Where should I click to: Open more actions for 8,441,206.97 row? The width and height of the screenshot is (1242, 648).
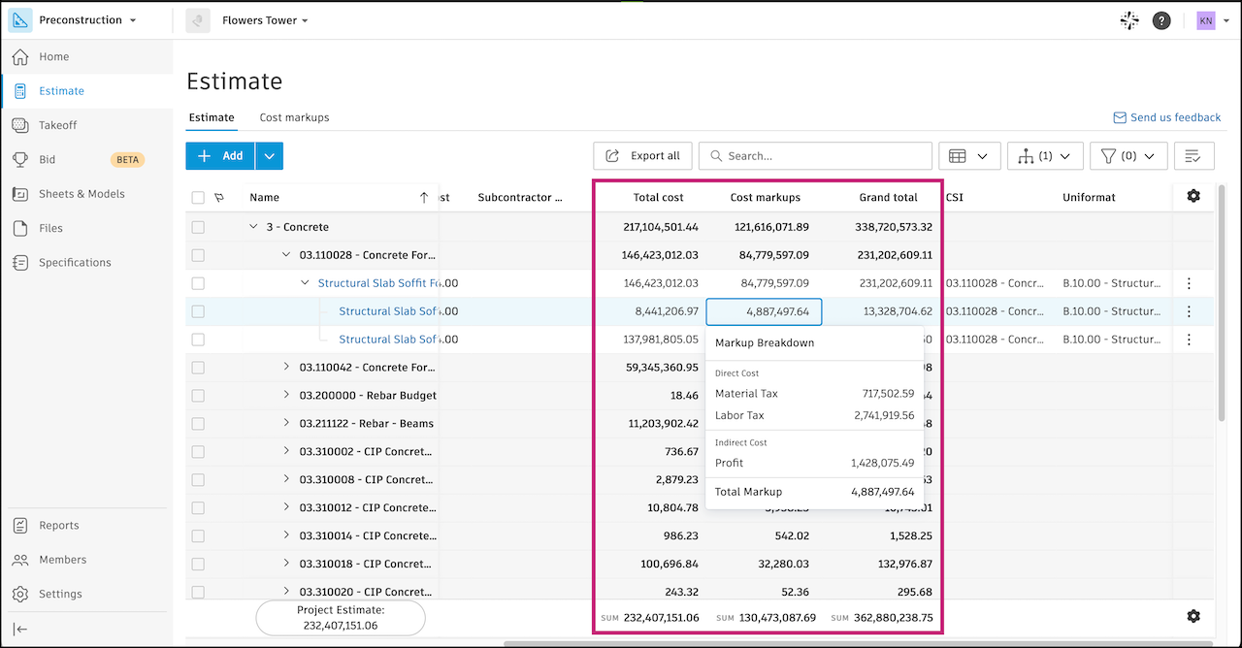[x=1189, y=312]
